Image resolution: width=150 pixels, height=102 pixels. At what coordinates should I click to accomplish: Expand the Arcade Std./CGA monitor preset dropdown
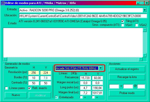(100, 68)
